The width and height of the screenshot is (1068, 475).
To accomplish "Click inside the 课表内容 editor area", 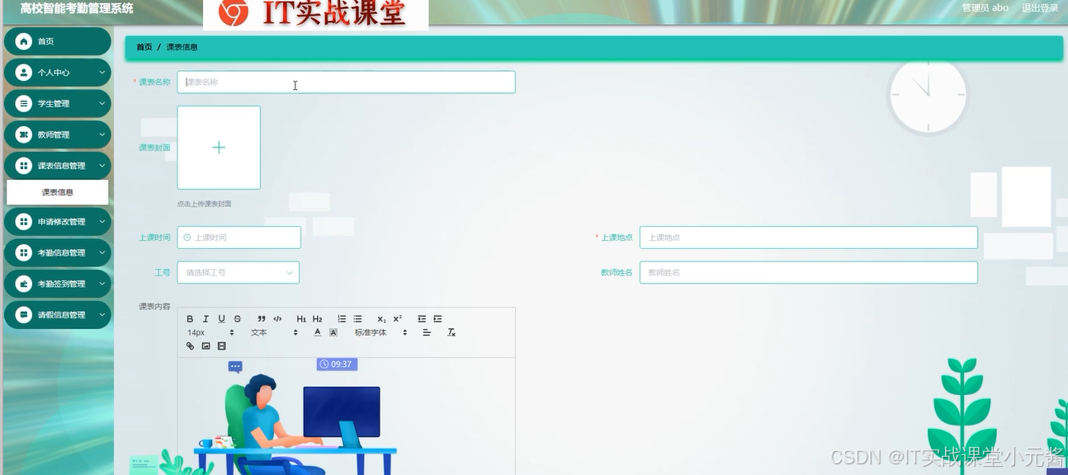I will click(346, 416).
